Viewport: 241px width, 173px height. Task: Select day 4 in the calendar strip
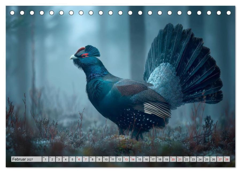coord(65,159)
